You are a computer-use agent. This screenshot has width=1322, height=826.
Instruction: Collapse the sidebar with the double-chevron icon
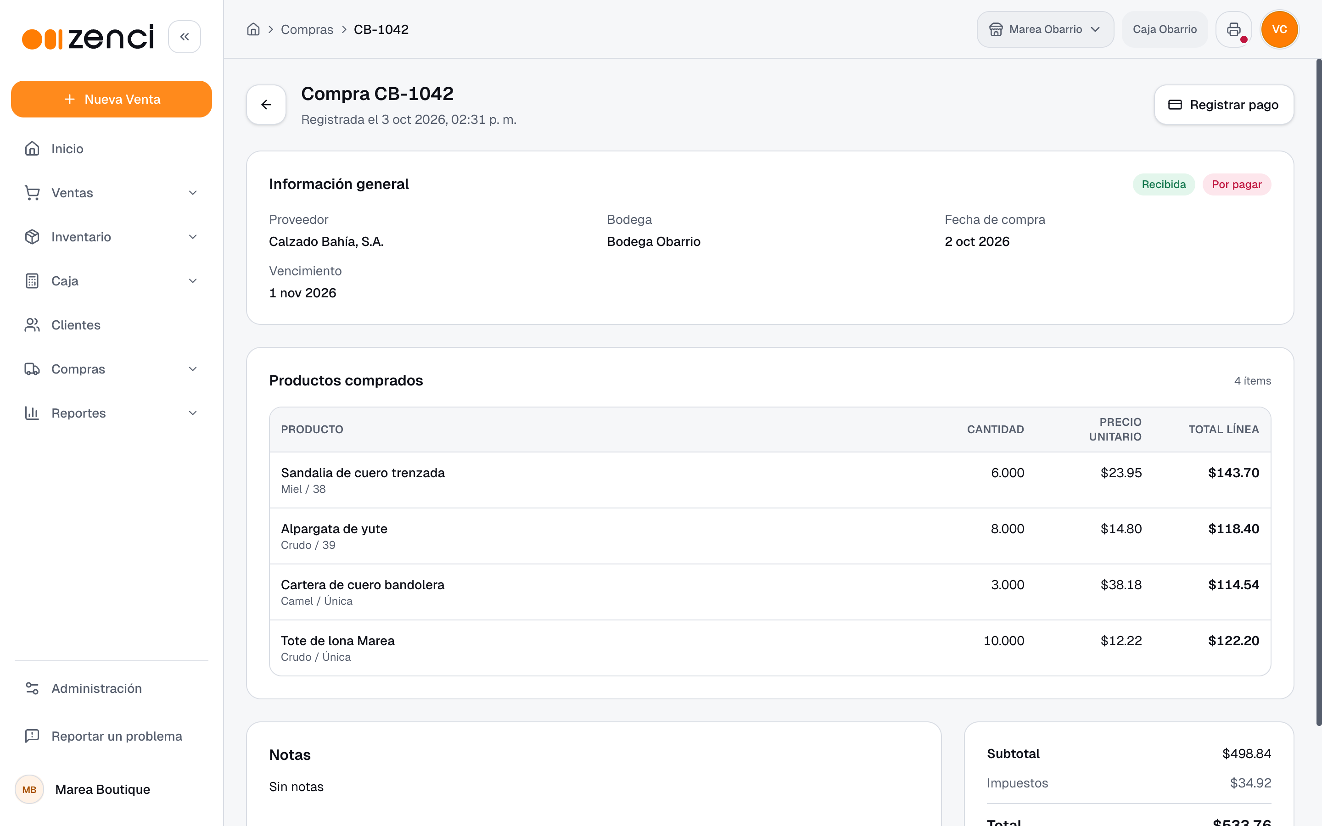pos(185,37)
